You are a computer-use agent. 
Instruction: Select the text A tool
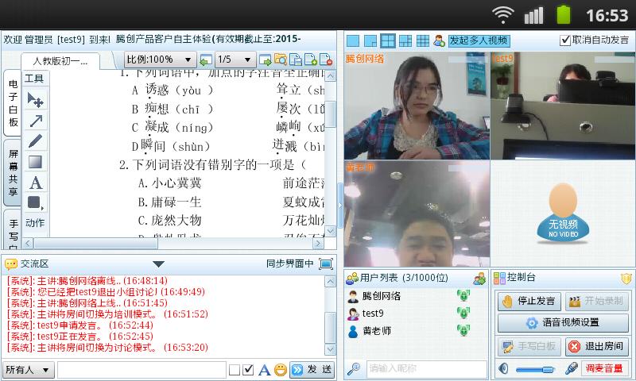[x=35, y=183]
